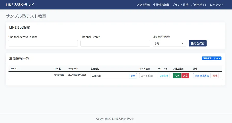The height and width of the screenshot is (123, 232).
Task: Expand the 通知制限時間 dropdown
Action: (169, 44)
